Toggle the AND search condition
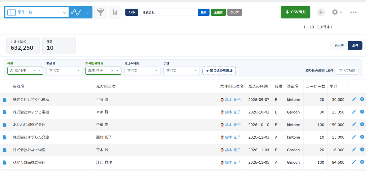 pos(132,12)
